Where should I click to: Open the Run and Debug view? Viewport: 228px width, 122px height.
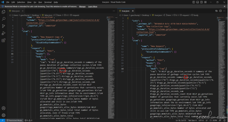coord(4,33)
